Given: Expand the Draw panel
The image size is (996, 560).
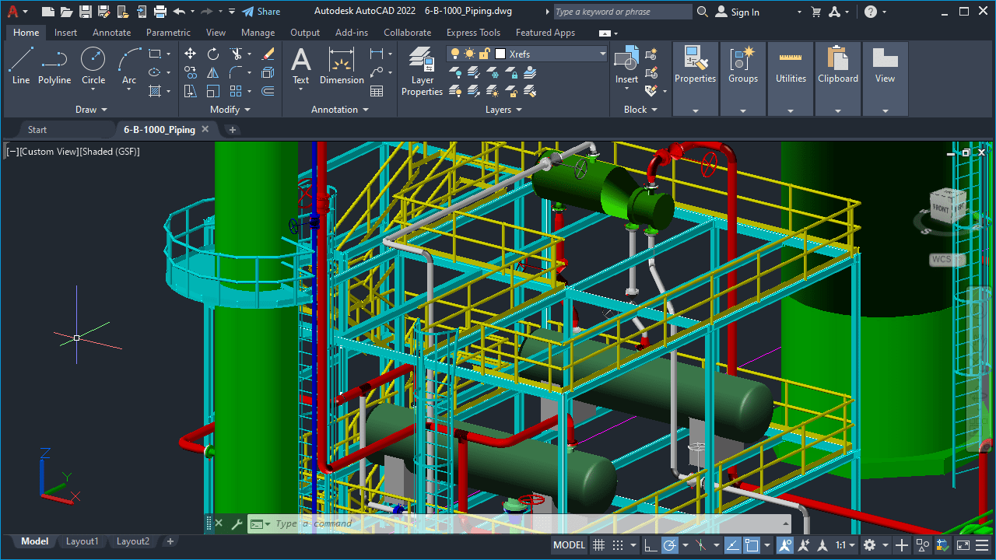Looking at the screenshot, I should [91, 109].
